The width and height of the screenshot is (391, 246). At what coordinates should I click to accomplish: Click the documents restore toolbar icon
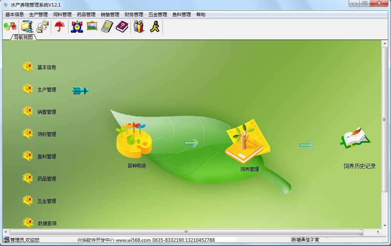coord(43,27)
